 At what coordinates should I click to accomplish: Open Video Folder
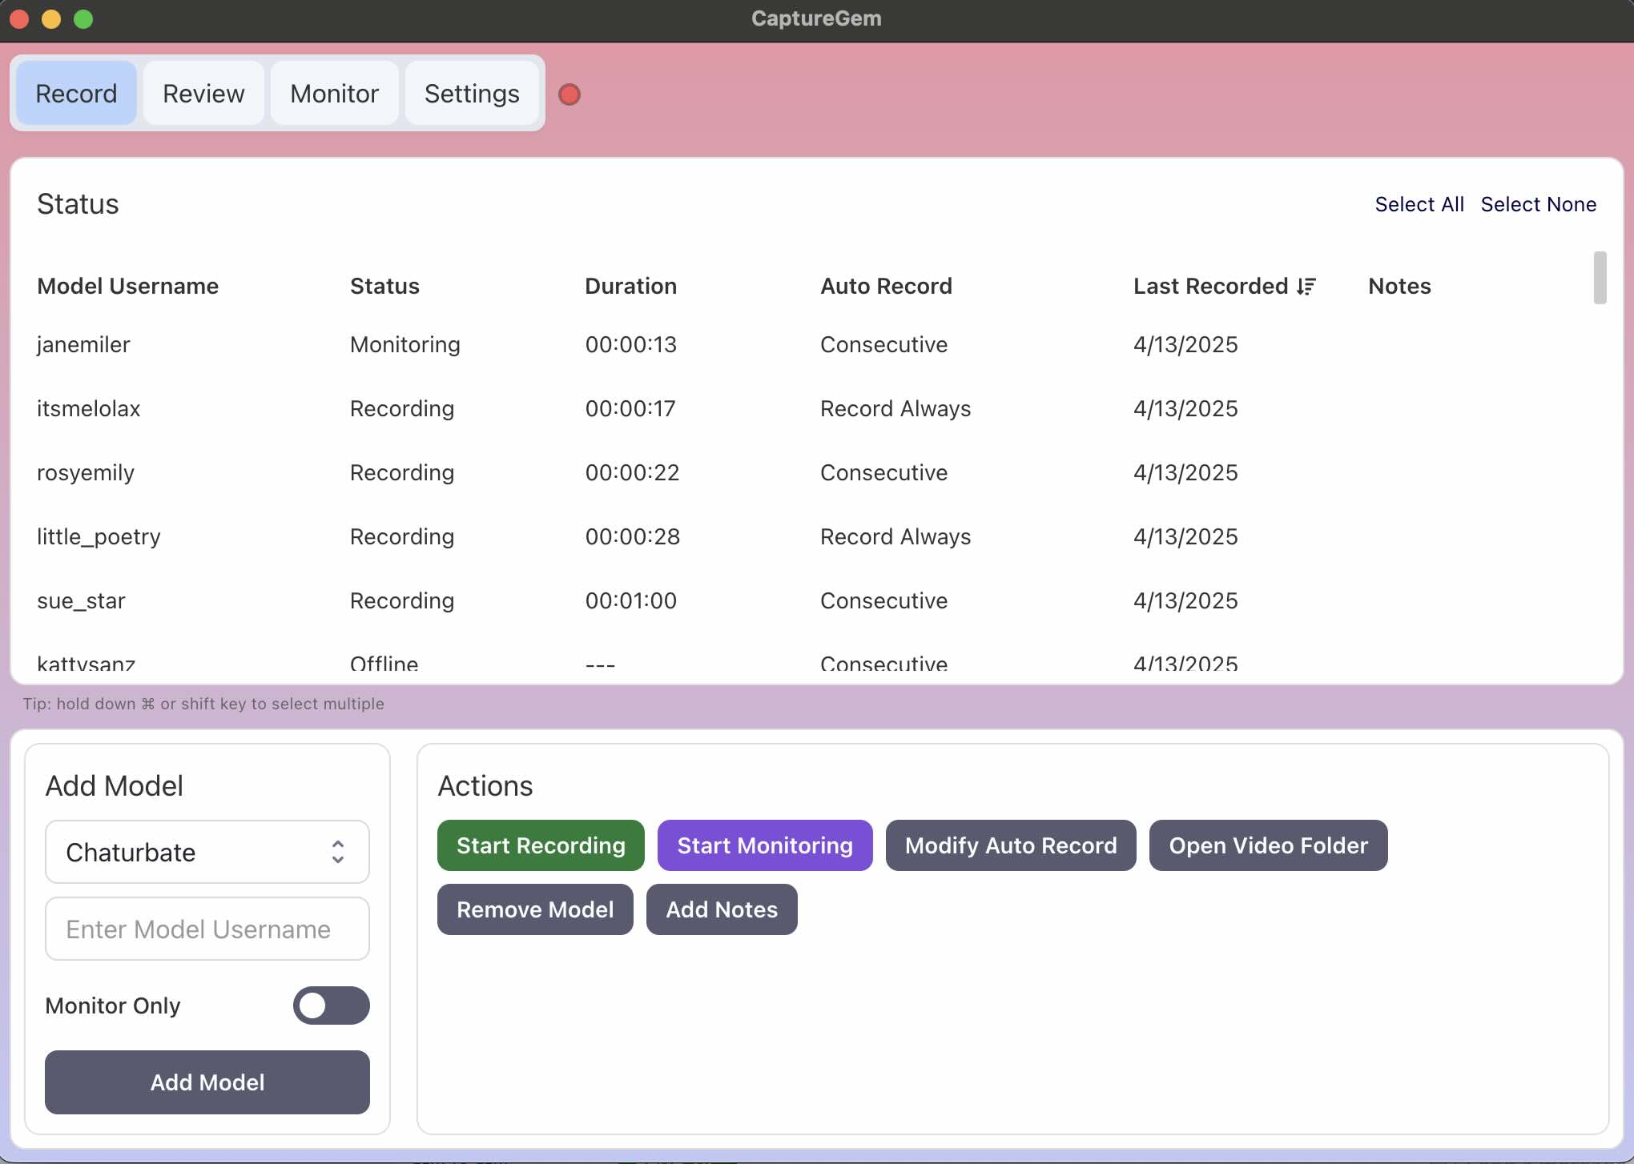tap(1267, 845)
